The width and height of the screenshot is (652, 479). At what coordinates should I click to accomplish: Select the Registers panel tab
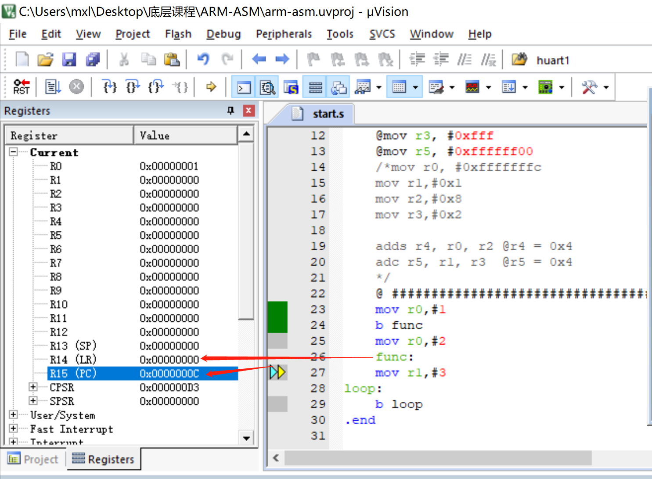(103, 459)
